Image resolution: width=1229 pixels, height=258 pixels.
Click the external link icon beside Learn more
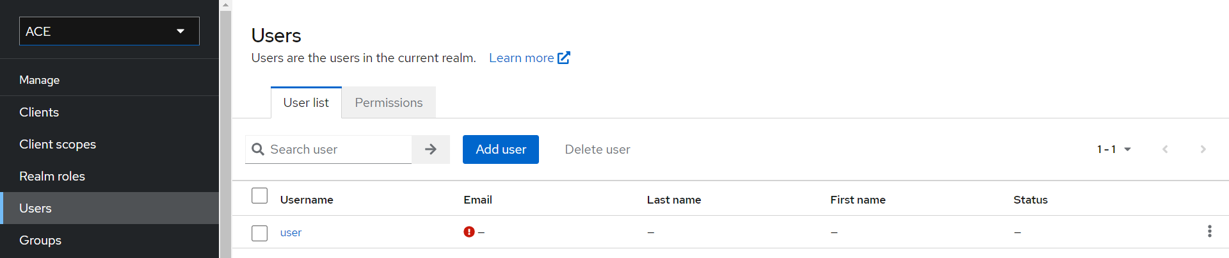[563, 58]
